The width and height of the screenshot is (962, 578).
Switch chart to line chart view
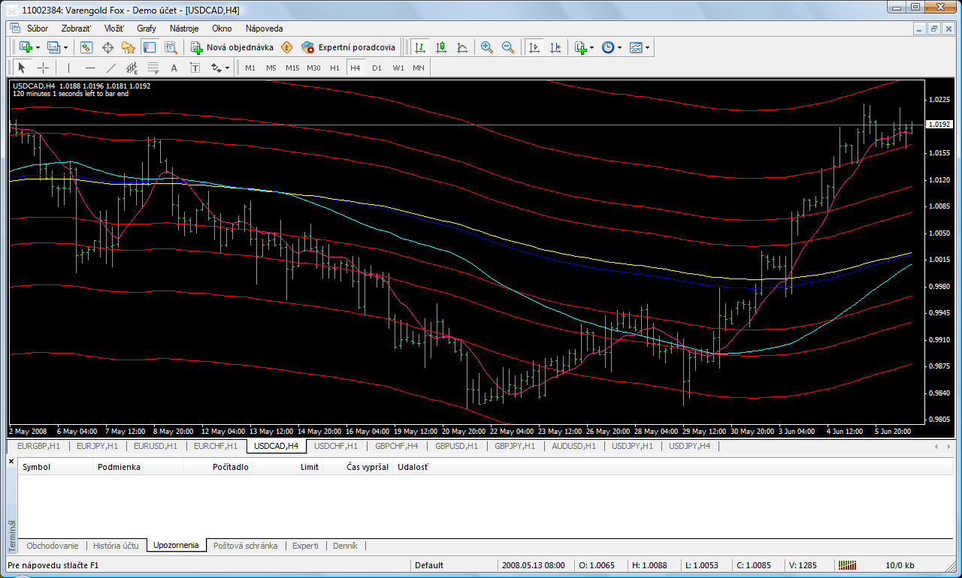(462, 47)
